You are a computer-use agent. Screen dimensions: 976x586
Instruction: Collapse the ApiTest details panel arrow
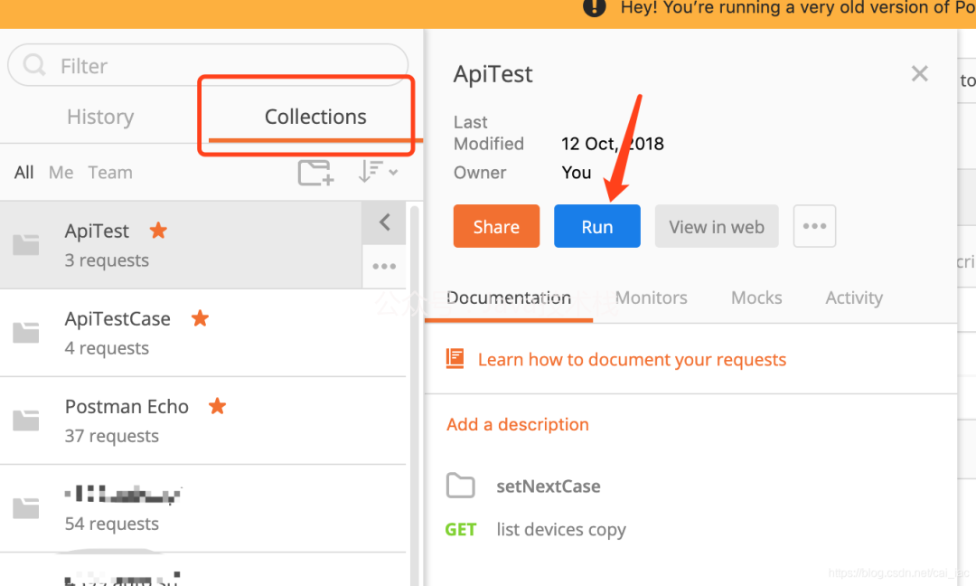(x=384, y=222)
